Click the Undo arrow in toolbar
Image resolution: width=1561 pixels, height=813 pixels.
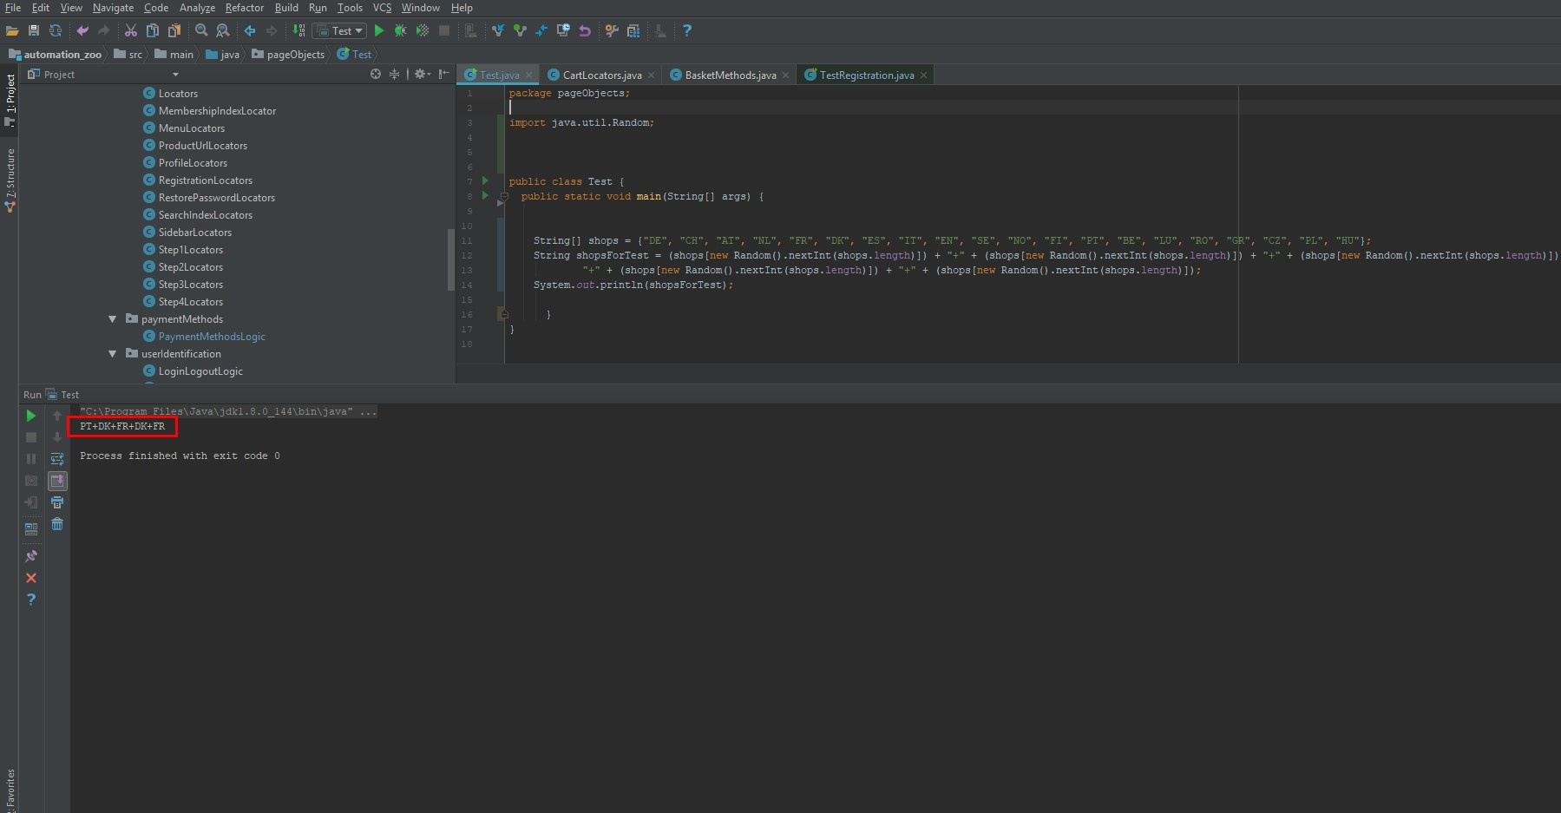coord(82,30)
